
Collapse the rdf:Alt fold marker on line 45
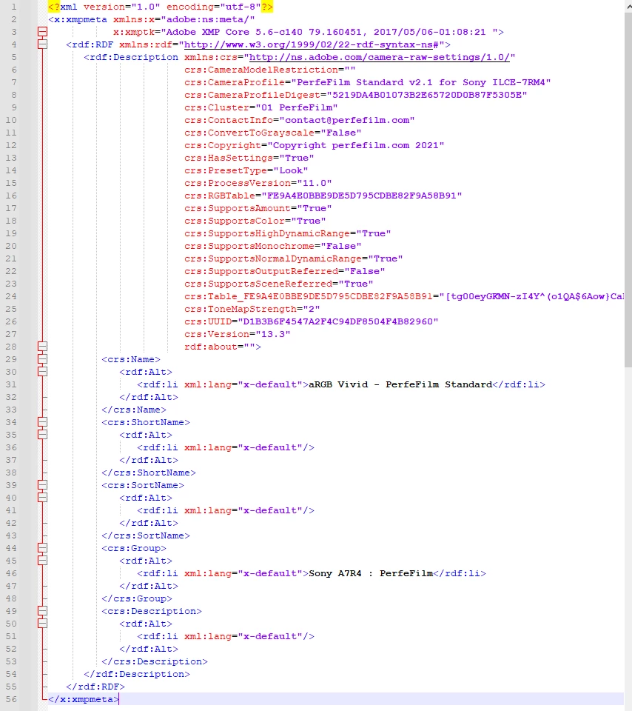[42, 561]
